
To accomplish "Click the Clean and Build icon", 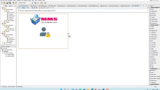I will (35, 3).
